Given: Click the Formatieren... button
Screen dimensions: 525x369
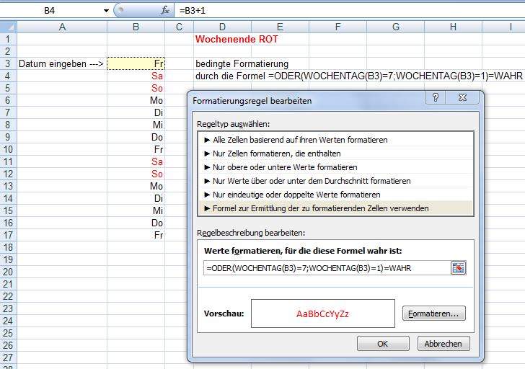Looking at the screenshot, I should pyautogui.click(x=433, y=314).
